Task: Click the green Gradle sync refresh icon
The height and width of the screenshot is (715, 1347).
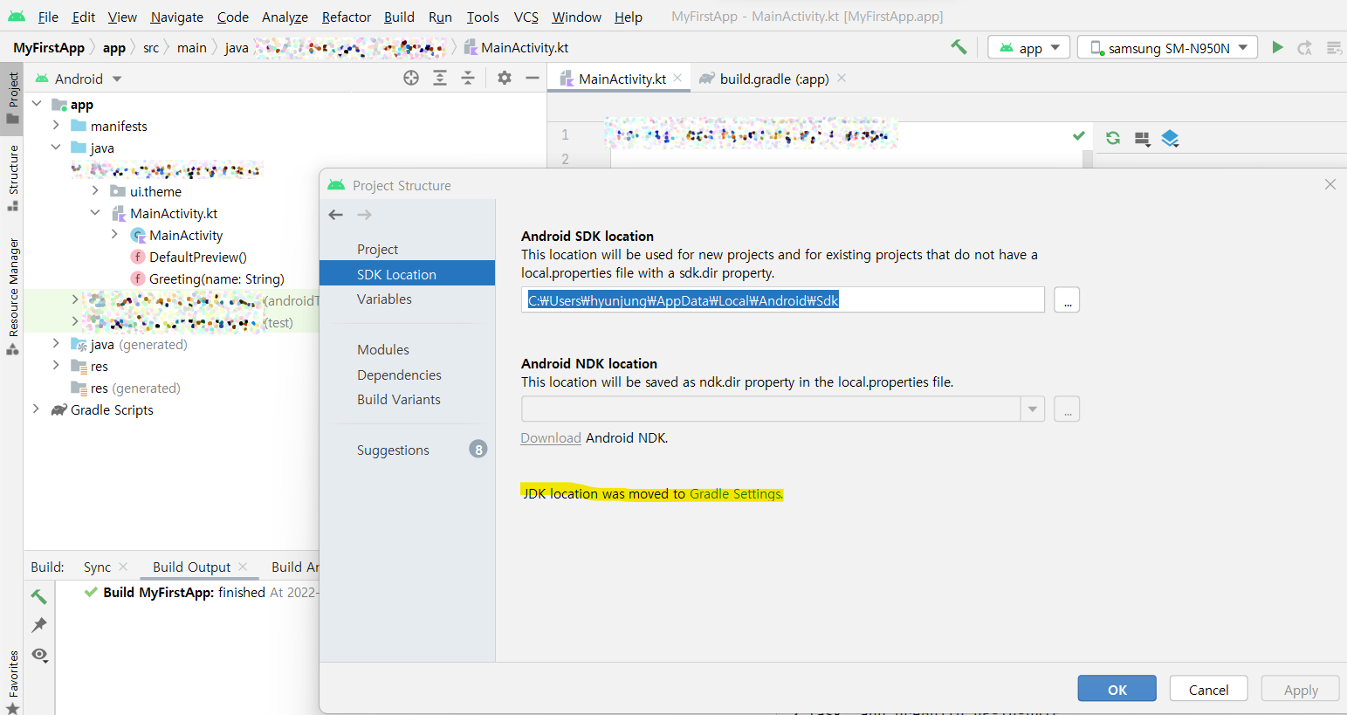Action: (1114, 138)
